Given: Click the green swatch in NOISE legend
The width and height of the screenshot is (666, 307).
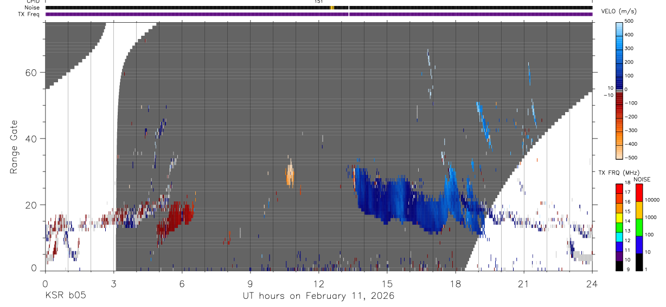Looking at the screenshot, I should point(638,226).
